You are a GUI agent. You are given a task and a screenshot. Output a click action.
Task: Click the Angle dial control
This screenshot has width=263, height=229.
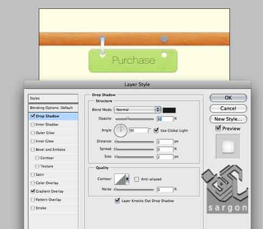tap(120, 130)
